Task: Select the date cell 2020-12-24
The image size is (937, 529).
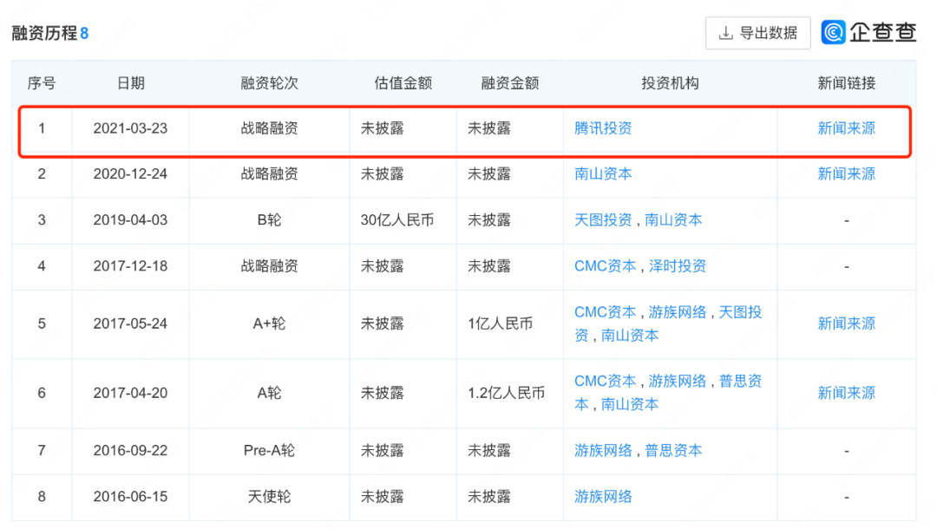Action: tap(130, 173)
